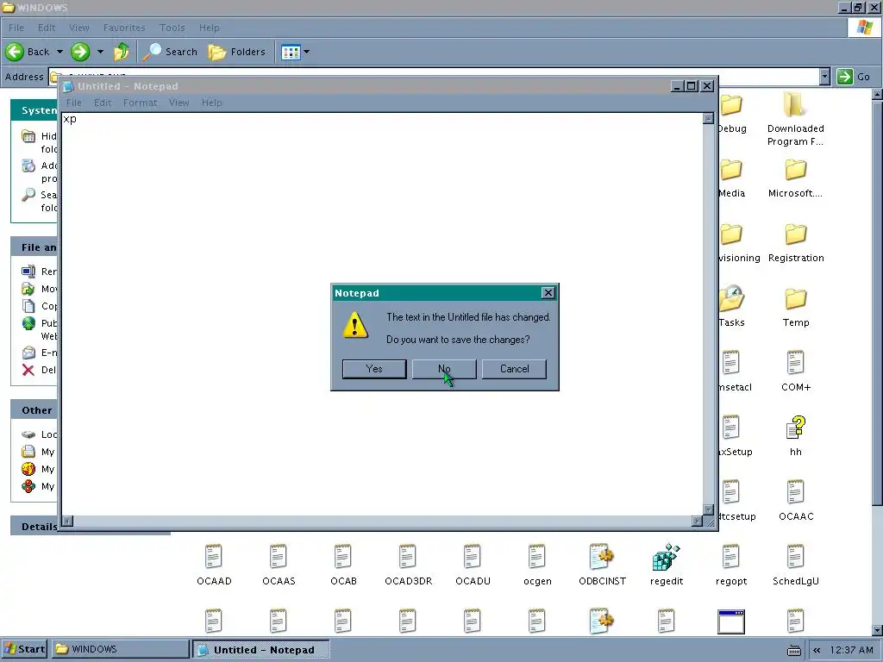Choose No in the Notepad dialog
883x662 pixels.
coord(444,369)
